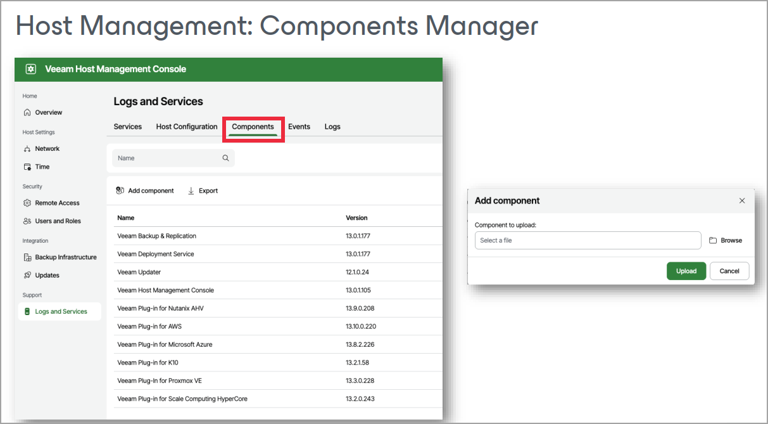
Task: Export the components list
Action: click(203, 191)
